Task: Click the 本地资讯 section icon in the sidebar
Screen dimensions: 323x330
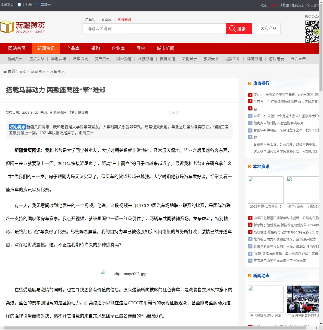Action: point(250,167)
